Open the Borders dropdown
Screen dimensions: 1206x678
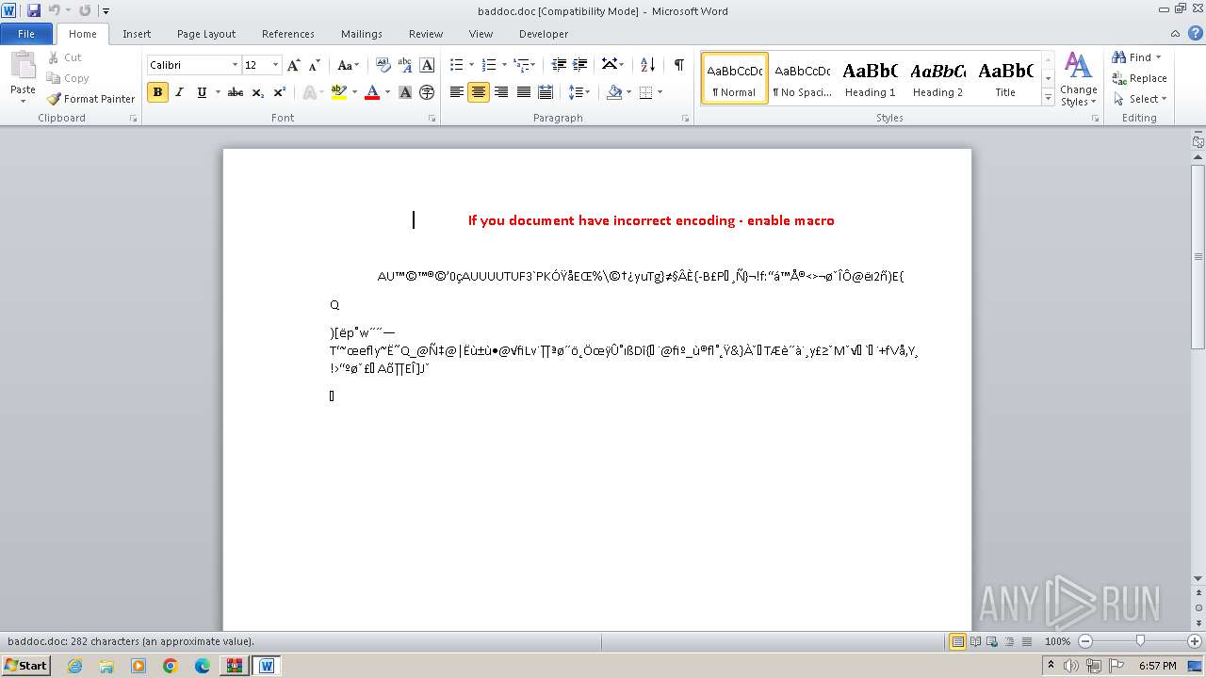[658, 92]
